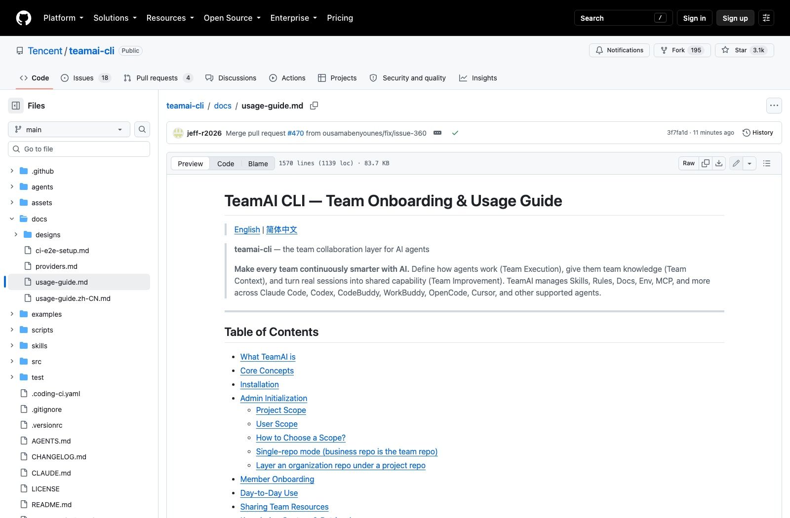Open the edit options dropdown arrow

750,163
